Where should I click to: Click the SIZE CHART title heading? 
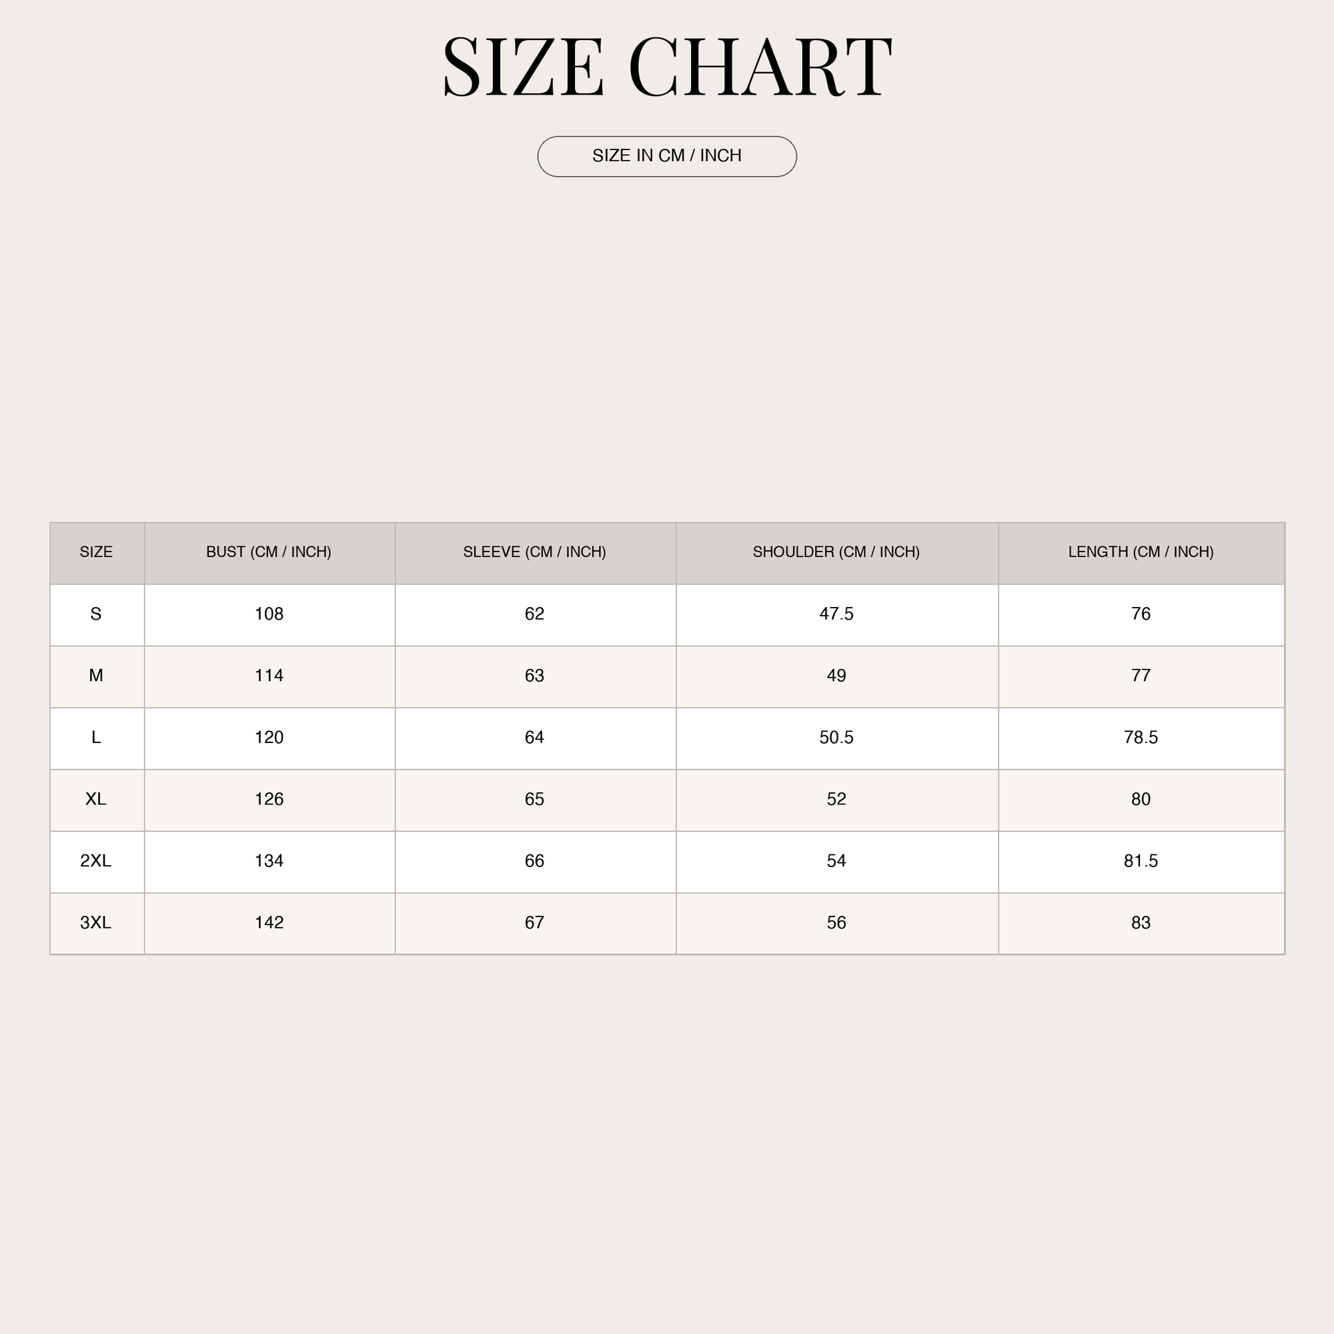point(667,67)
